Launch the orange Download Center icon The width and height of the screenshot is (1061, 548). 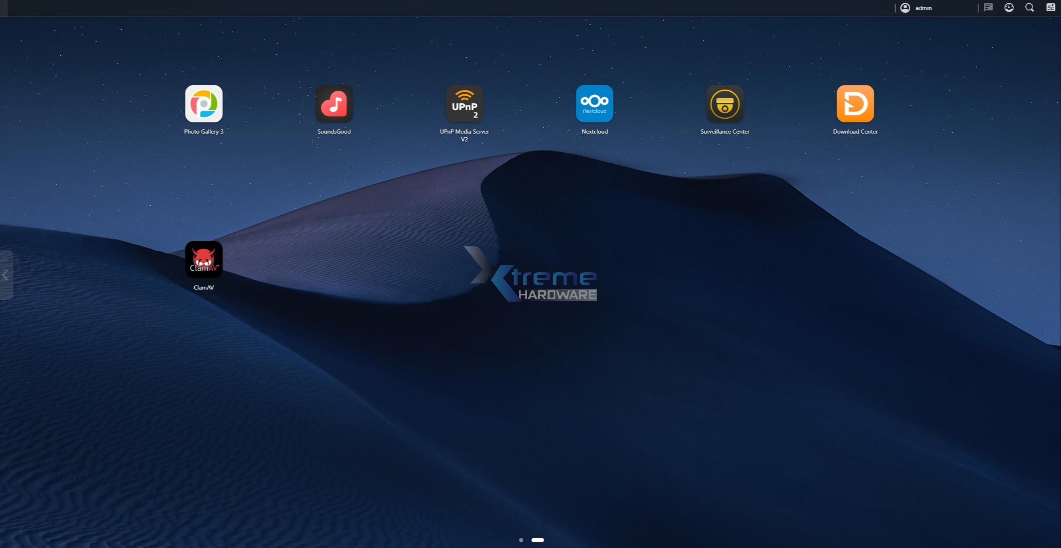pos(855,104)
